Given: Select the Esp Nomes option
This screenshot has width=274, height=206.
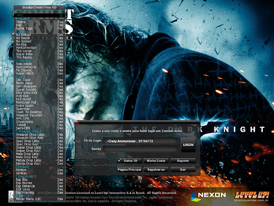Looking at the screenshot, I should coord(39,183).
